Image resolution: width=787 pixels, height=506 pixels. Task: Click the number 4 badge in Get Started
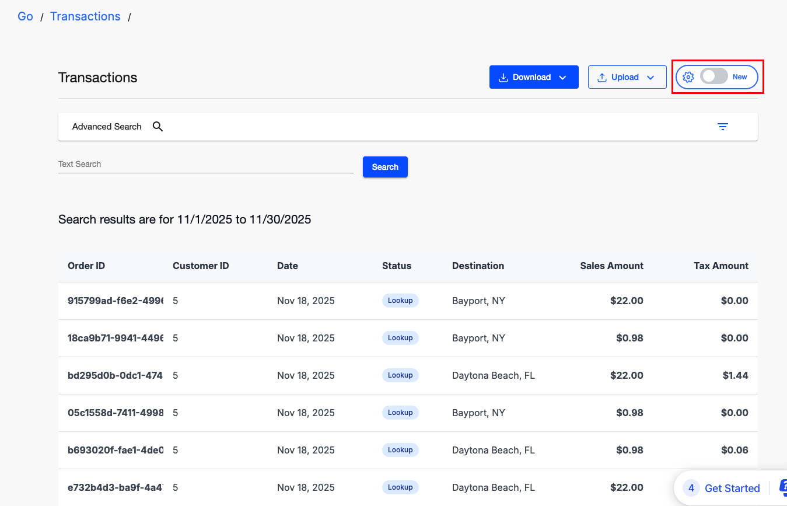click(x=691, y=488)
